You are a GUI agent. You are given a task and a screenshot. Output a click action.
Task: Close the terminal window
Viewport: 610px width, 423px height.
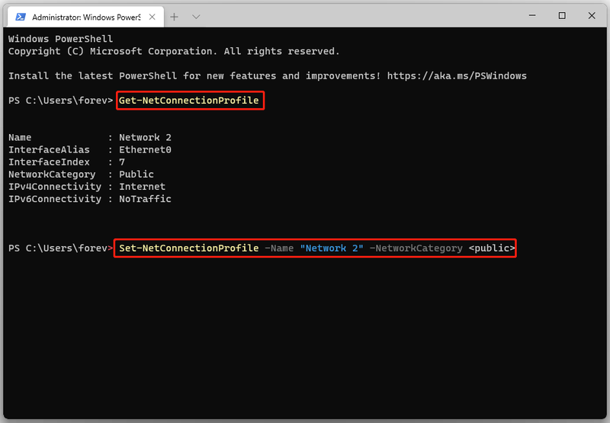(592, 15)
